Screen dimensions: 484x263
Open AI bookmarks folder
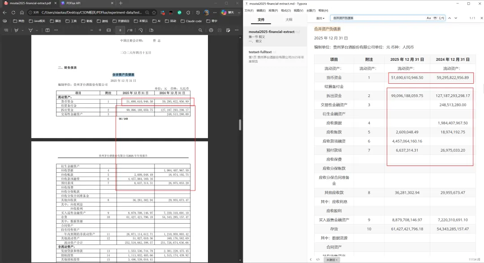pos(157,21)
